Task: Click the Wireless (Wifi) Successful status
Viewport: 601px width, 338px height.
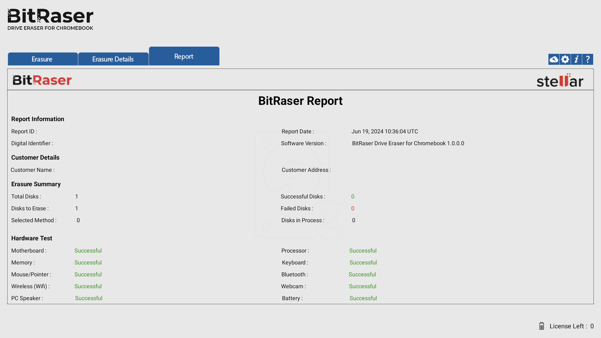Action: tap(88, 286)
